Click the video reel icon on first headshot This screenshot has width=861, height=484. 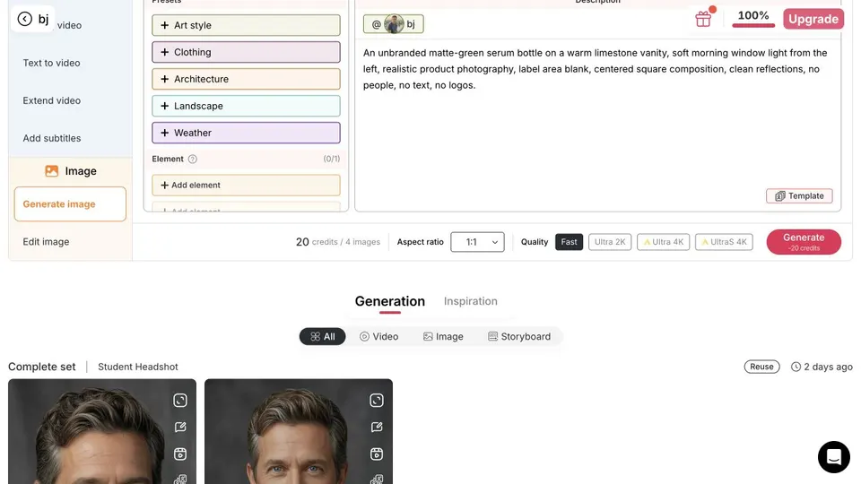tap(180, 454)
